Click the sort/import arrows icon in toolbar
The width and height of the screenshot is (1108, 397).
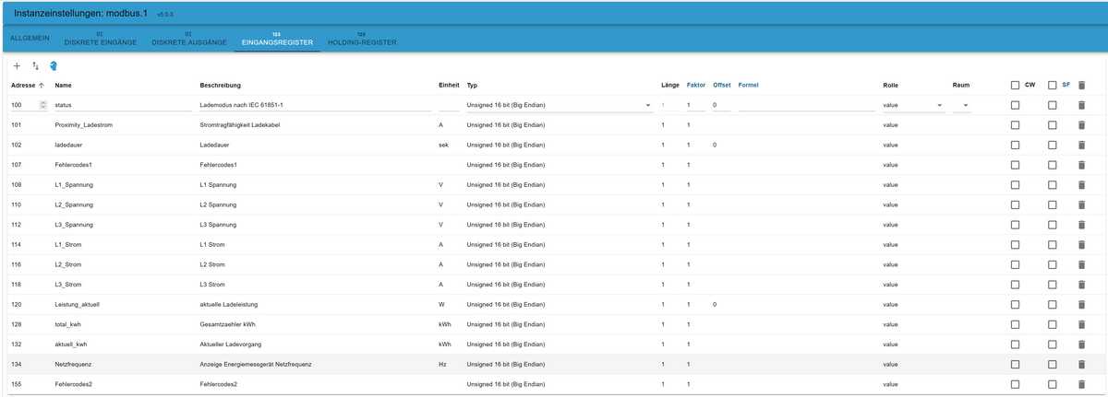coord(35,66)
